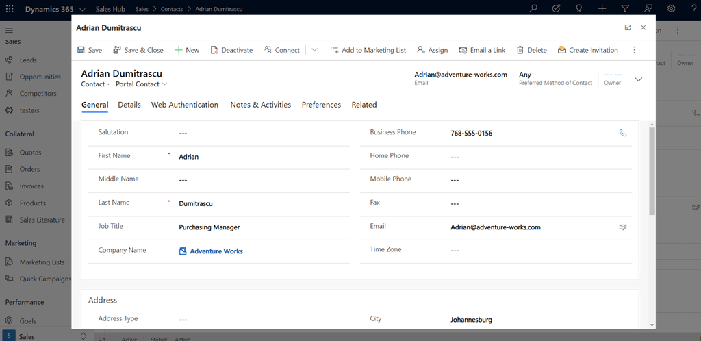
Task: Deactivate the contact
Action: coord(231,50)
